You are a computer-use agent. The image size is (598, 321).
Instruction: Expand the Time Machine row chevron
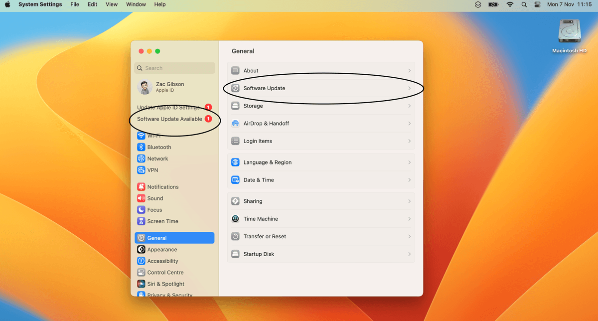point(410,219)
